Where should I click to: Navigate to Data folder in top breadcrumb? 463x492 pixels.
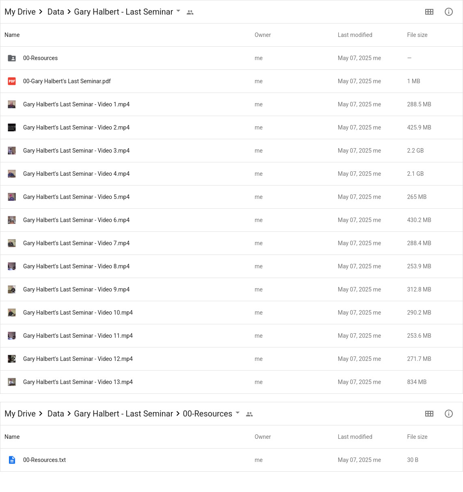[x=56, y=12]
